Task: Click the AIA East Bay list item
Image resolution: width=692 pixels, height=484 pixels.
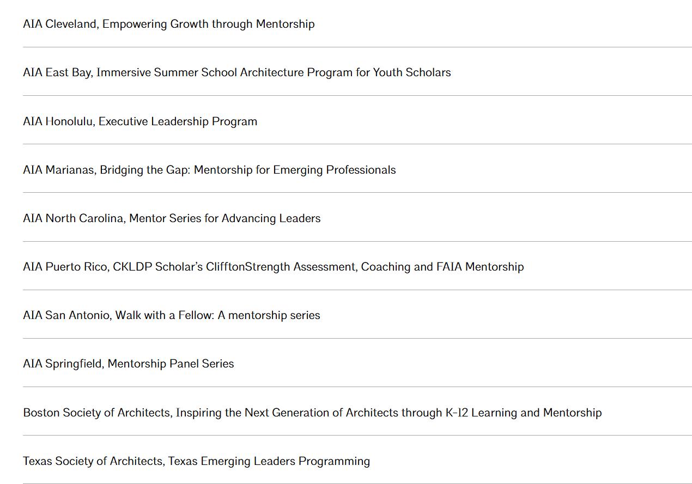Action: (x=237, y=72)
